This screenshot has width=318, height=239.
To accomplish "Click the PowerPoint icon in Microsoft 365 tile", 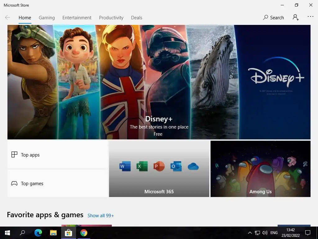I will coord(159,166).
